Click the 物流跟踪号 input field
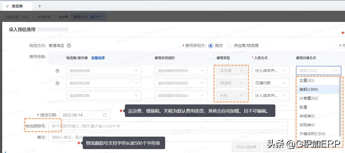The image size is (345, 153). (168, 126)
